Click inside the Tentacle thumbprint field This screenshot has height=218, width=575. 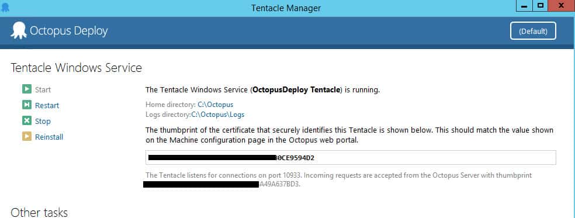tap(351, 157)
